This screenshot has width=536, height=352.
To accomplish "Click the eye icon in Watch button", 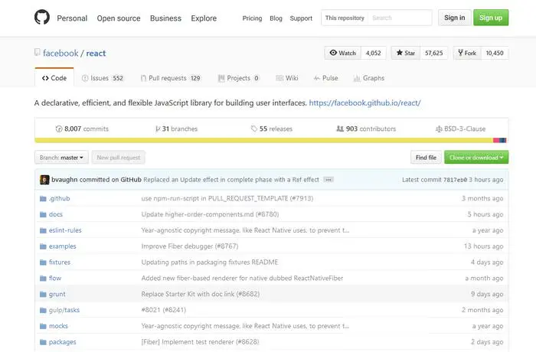I will pyautogui.click(x=333, y=53).
